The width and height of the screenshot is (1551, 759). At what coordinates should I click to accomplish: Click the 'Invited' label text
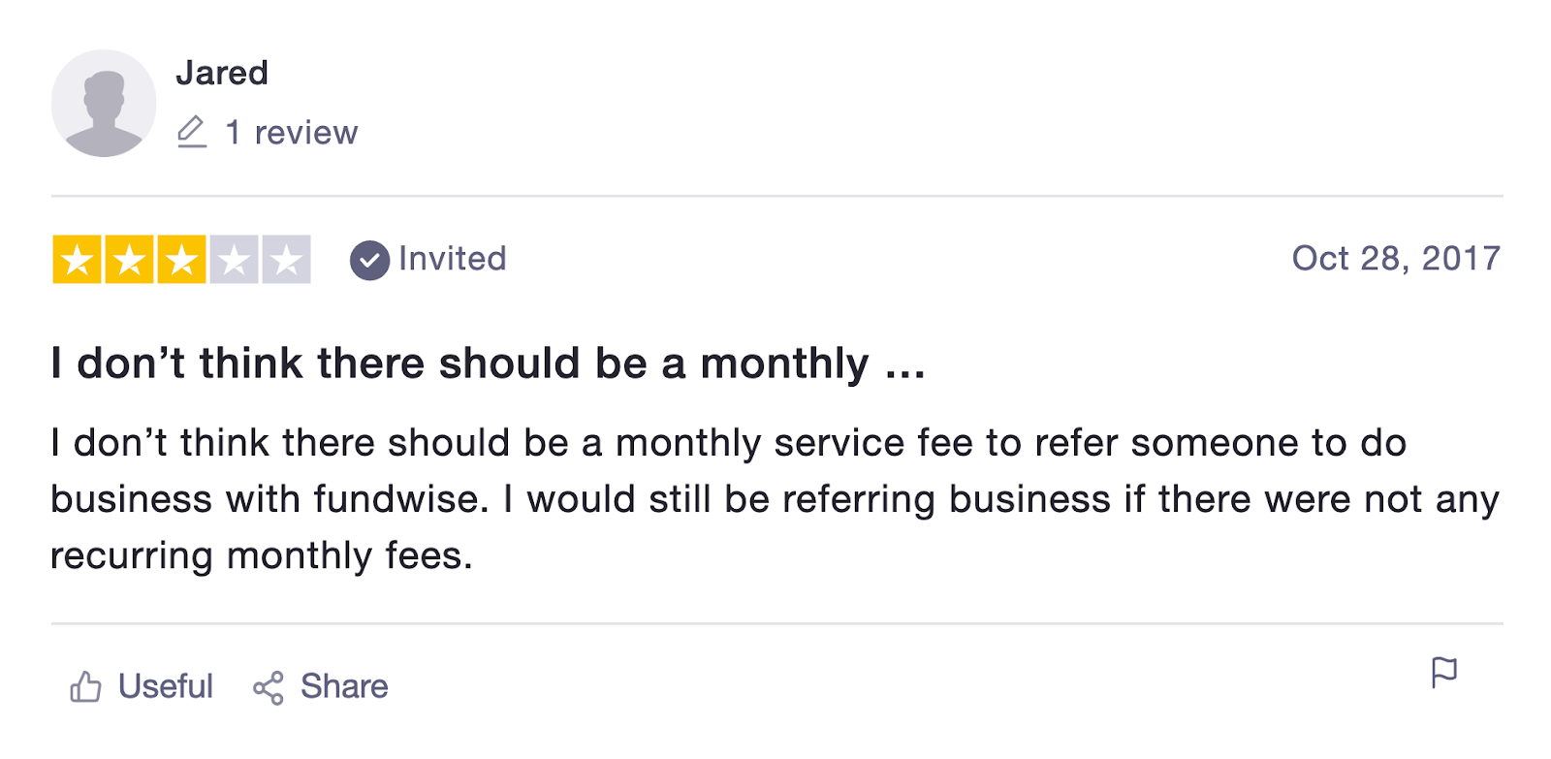[452, 259]
